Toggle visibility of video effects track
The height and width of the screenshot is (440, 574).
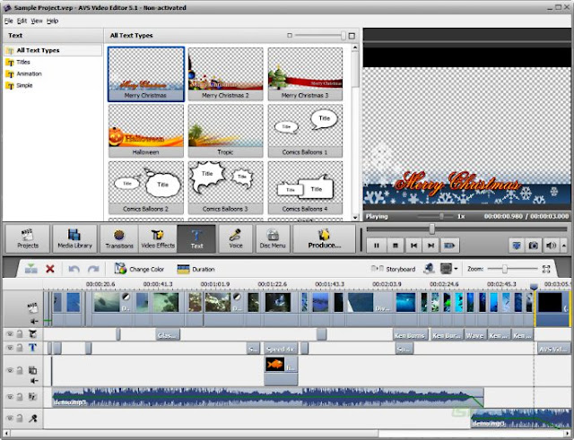(x=10, y=333)
